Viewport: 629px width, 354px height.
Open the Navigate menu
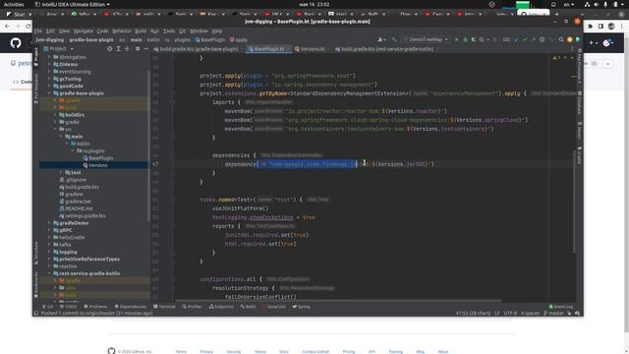click(83, 30)
